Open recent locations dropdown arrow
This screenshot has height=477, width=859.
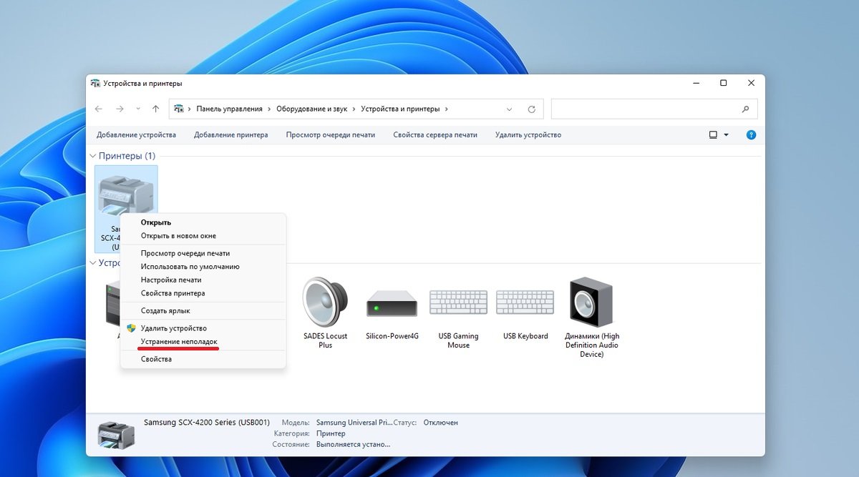tap(138, 109)
